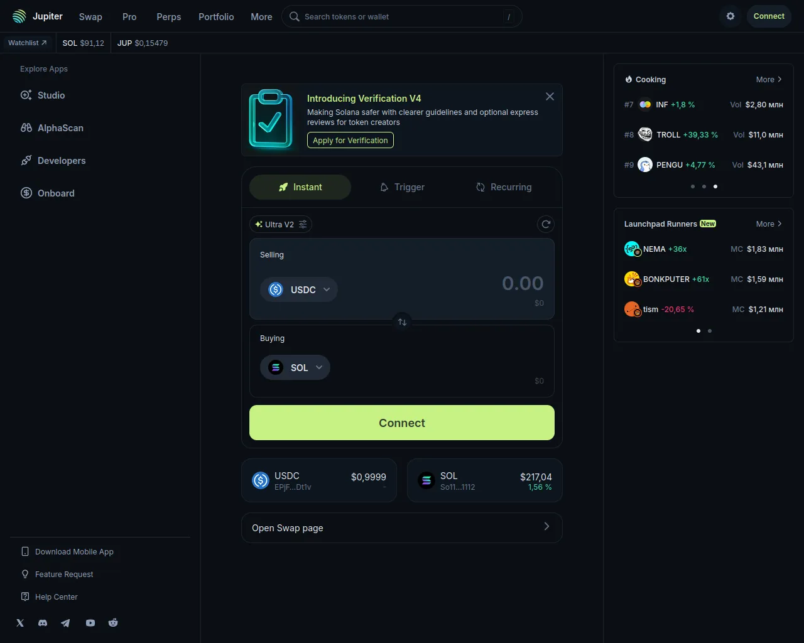Open Jupiter YouTube channel

[90, 623]
